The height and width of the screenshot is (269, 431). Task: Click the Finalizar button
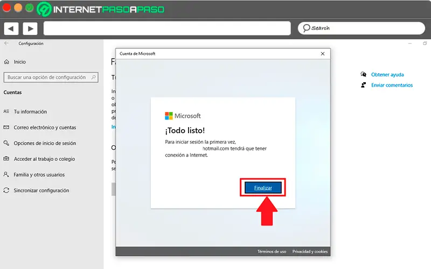tap(263, 188)
